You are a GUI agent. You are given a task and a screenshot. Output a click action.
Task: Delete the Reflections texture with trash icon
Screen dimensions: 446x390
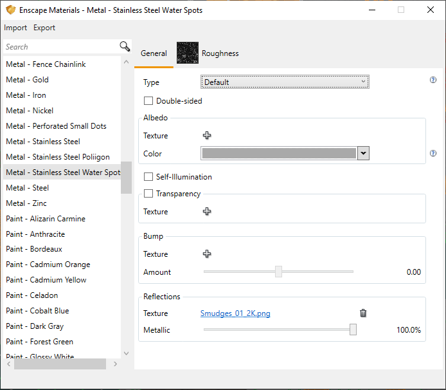click(363, 313)
